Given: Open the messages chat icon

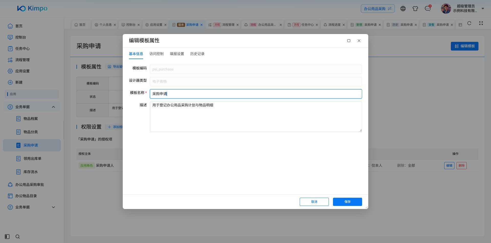Looking at the screenshot, I should [428, 9].
